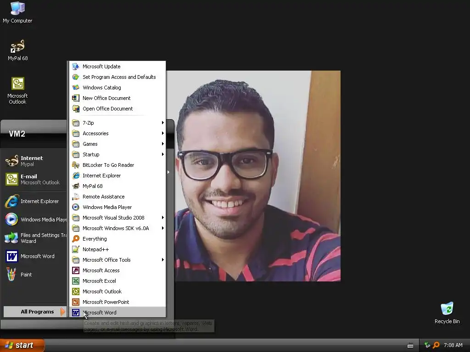Viewport: 470px width, 352px height.
Task: Open Microsoft Visual Studio 2008 folder entry
Action: pos(117,218)
